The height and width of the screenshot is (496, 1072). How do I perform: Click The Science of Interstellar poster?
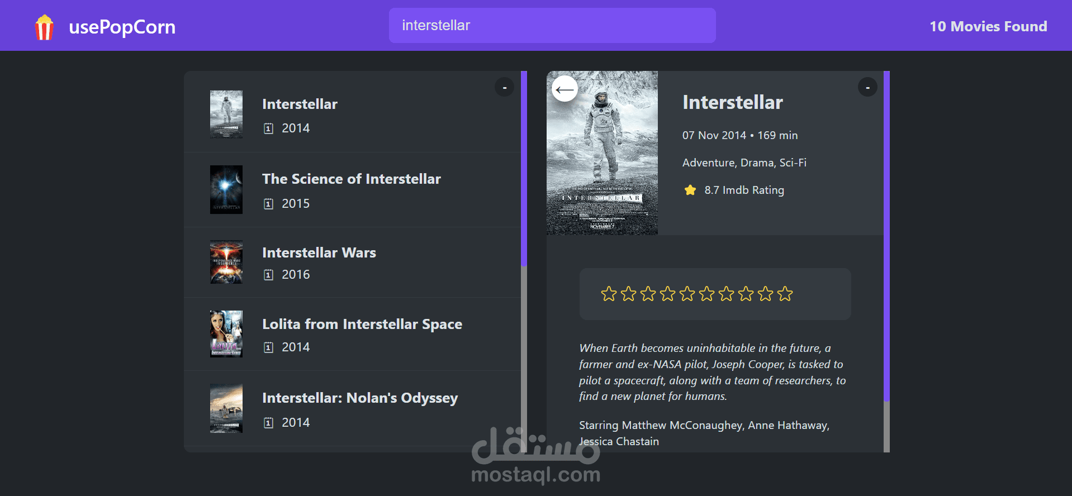pyautogui.click(x=226, y=189)
